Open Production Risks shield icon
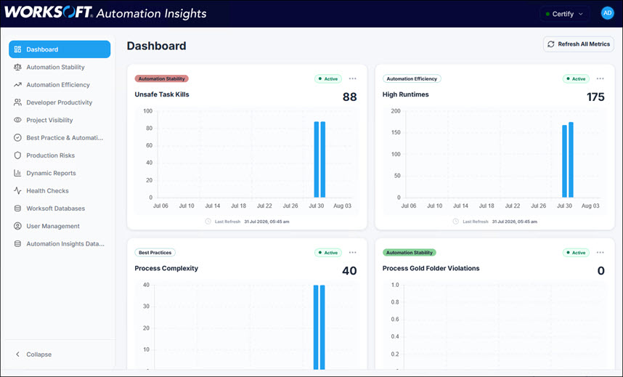Screen dimensions: 623x377 pyautogui.click(x=17, y=155)
